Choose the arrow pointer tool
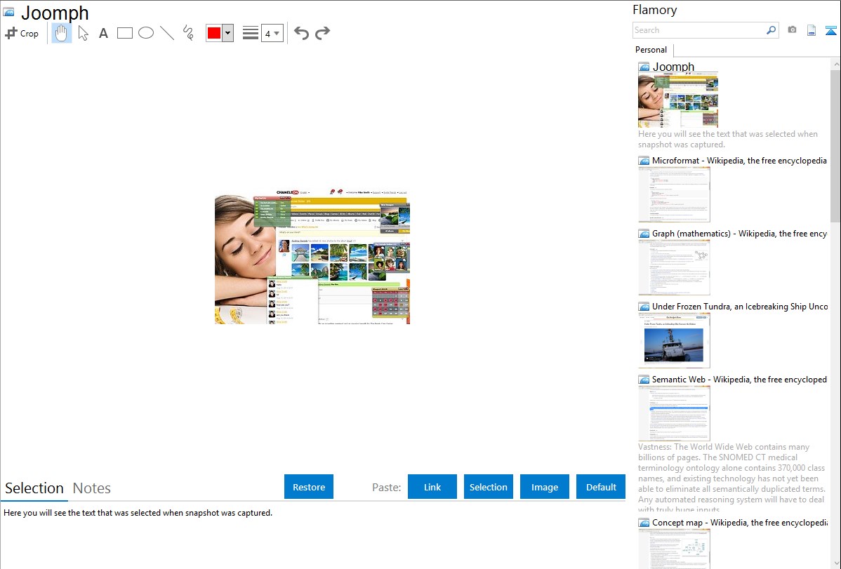 83,33
